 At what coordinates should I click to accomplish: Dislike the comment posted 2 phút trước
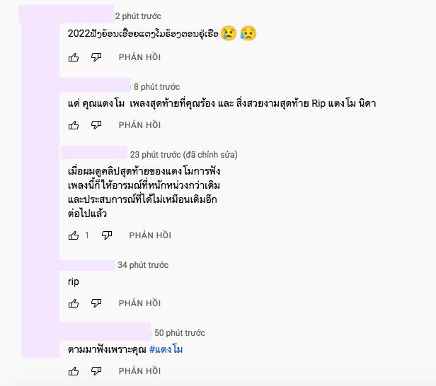pyautogui.click(x=96, y=57)
